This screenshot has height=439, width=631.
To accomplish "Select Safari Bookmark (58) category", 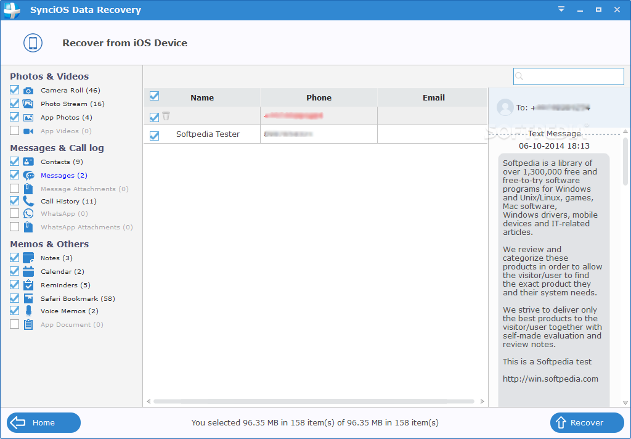I will coord(78,298).
